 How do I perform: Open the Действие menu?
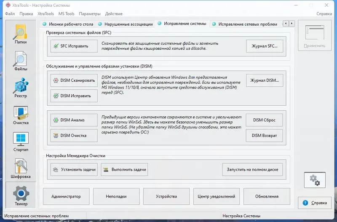(114, 14)
